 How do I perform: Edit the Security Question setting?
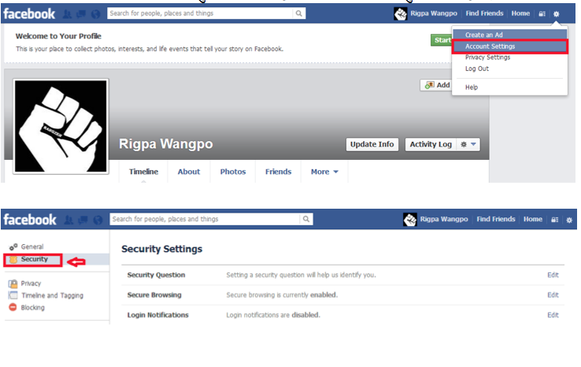(553, 275)
